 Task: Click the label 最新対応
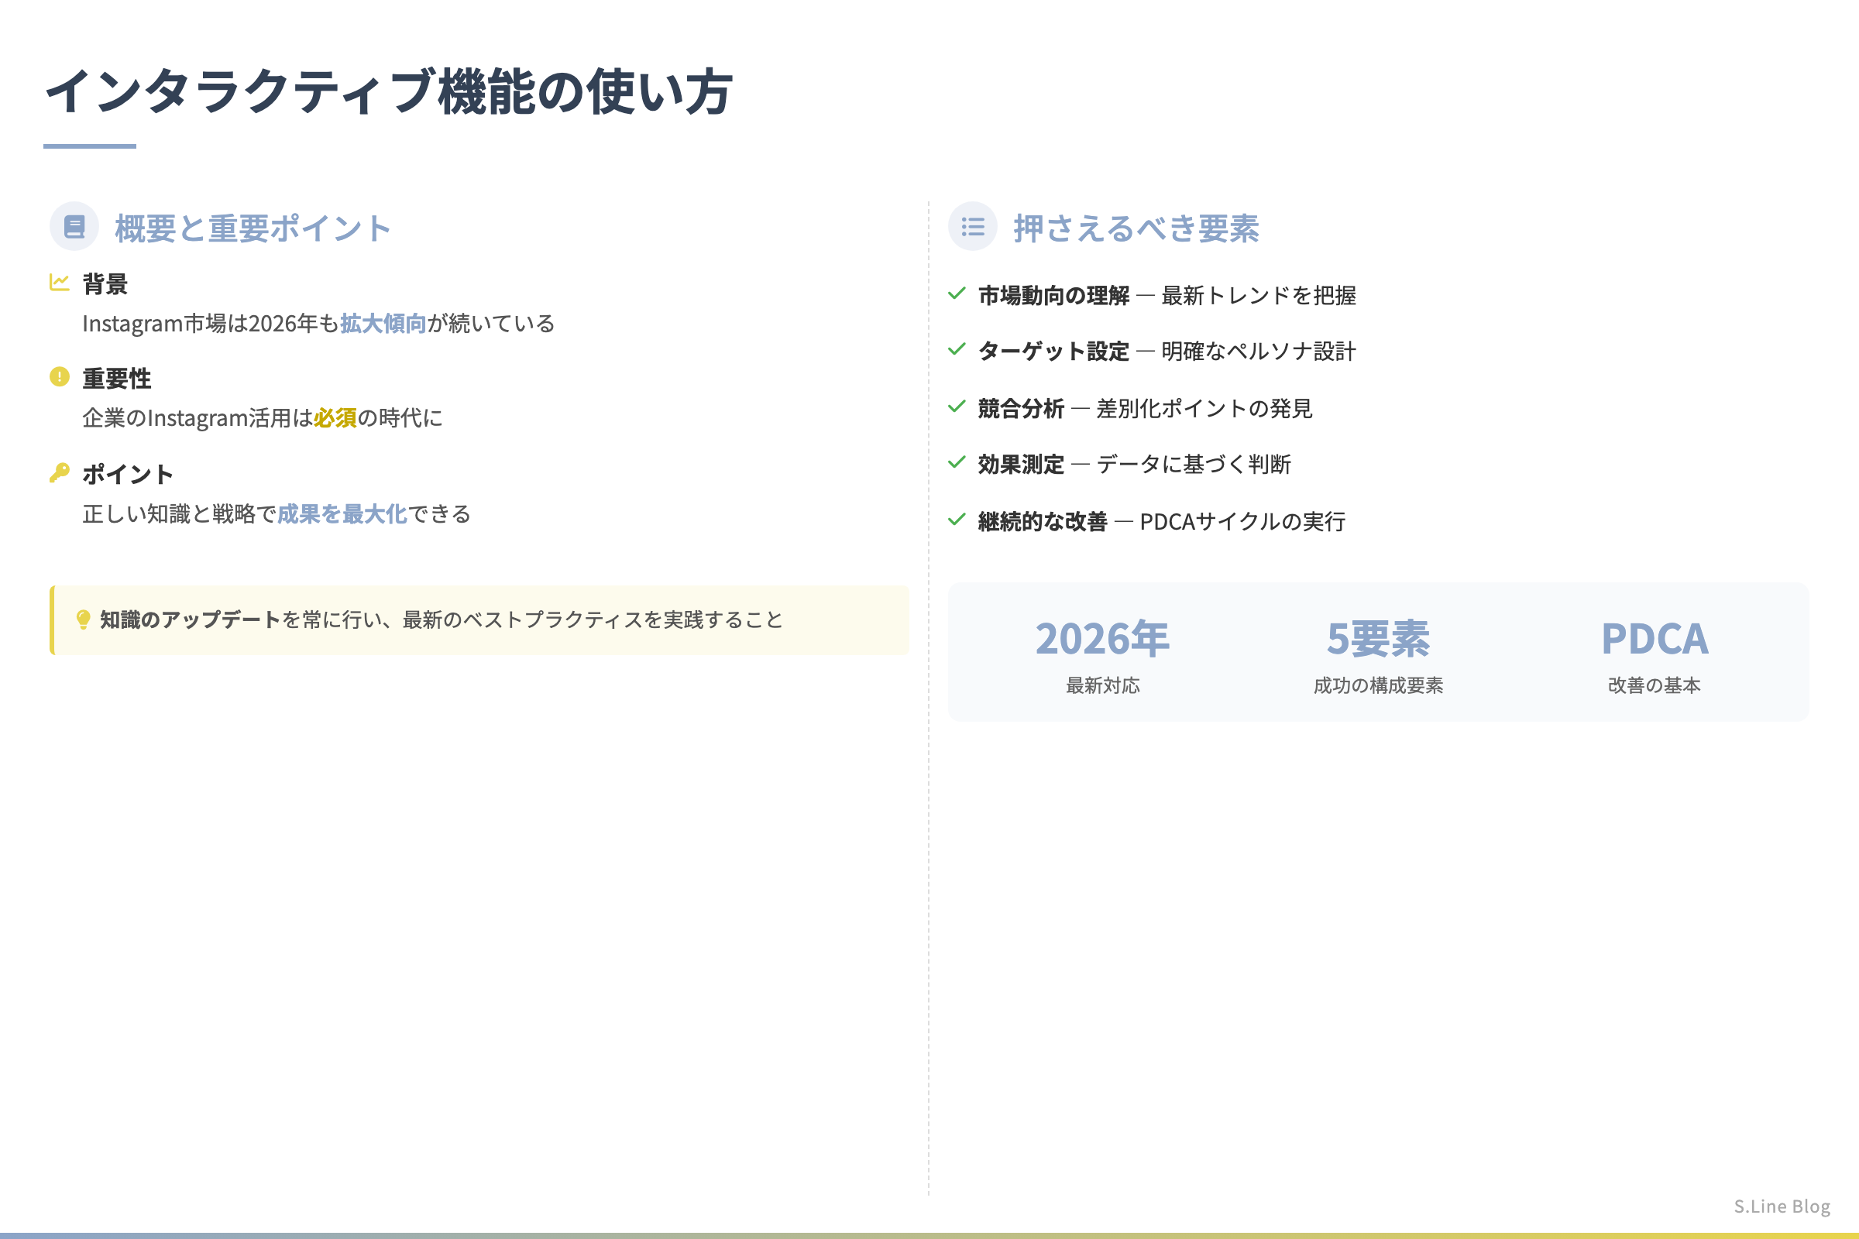pyautogui.click(x=1102, y=686)
